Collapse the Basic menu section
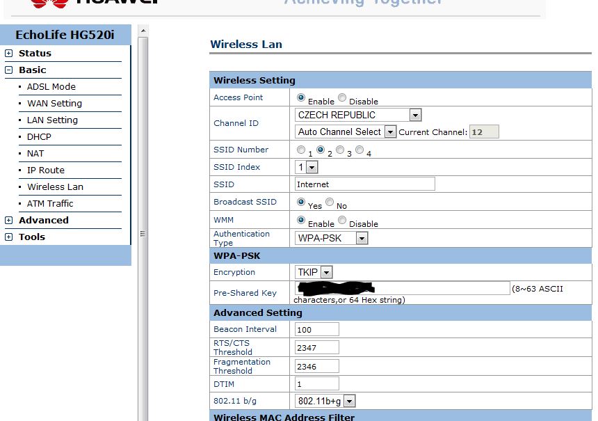 coord(9,70)
